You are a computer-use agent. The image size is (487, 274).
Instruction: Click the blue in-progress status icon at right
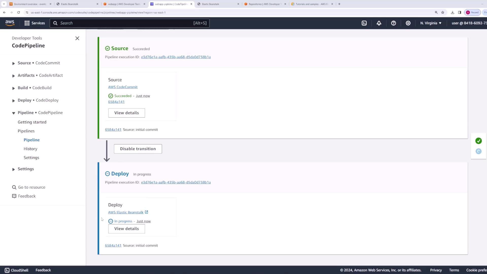[x=478, y=151]
